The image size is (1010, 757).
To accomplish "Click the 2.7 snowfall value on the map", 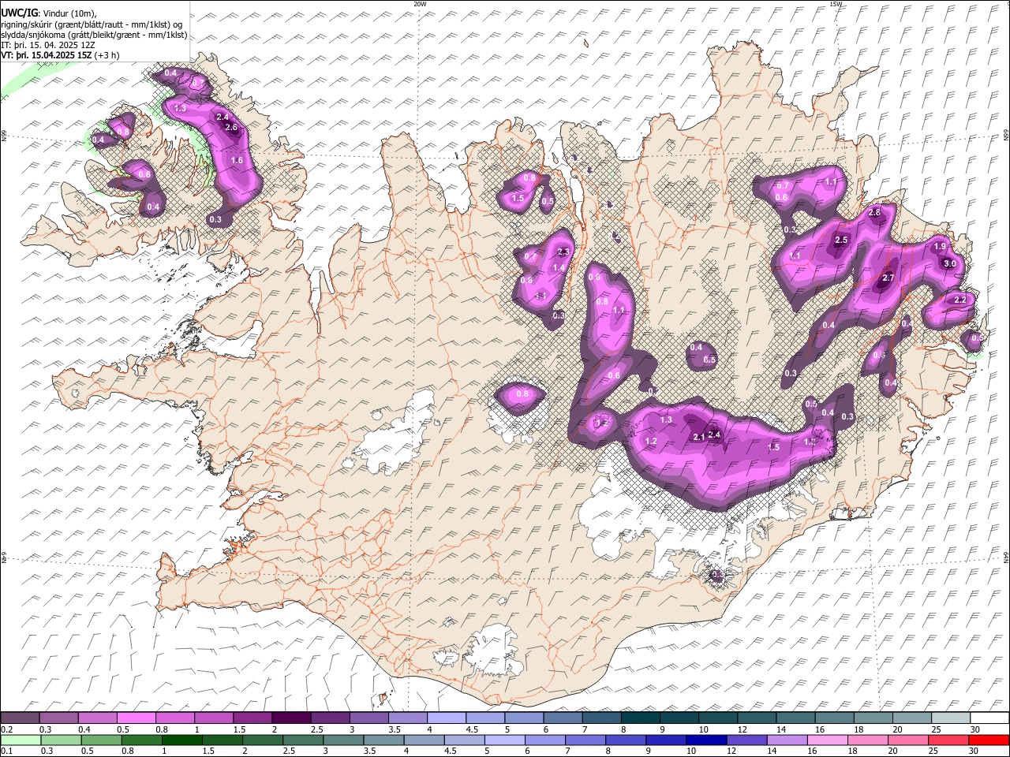I will click(888, 278).
